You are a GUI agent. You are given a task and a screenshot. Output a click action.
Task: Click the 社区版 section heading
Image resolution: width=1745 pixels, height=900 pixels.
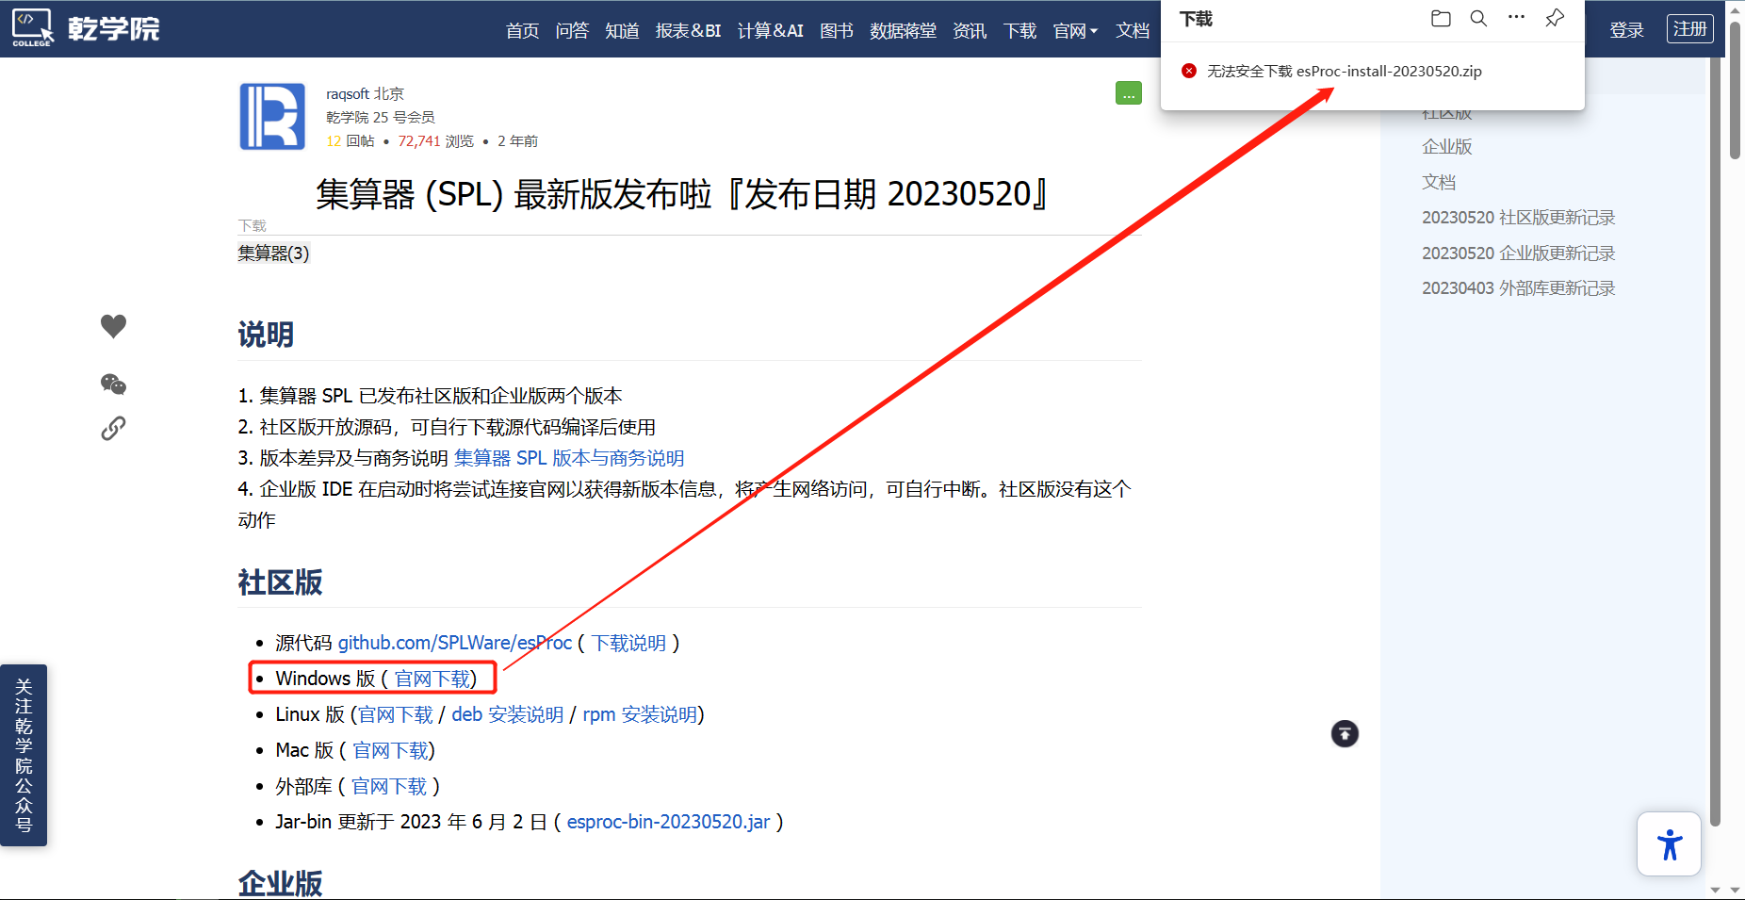280,582
